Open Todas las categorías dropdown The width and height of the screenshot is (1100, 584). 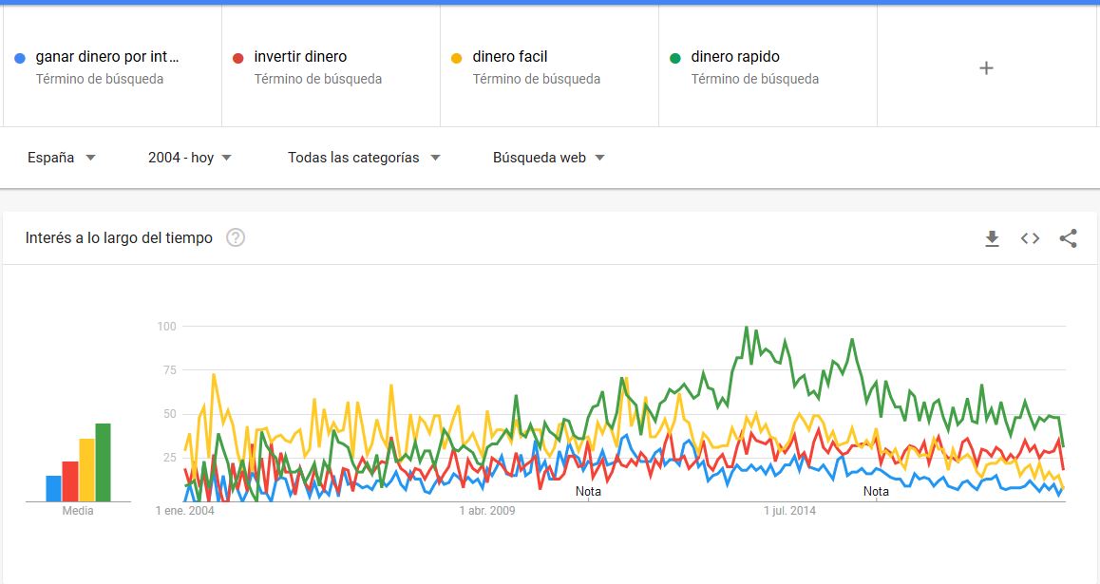coord(364,158)
